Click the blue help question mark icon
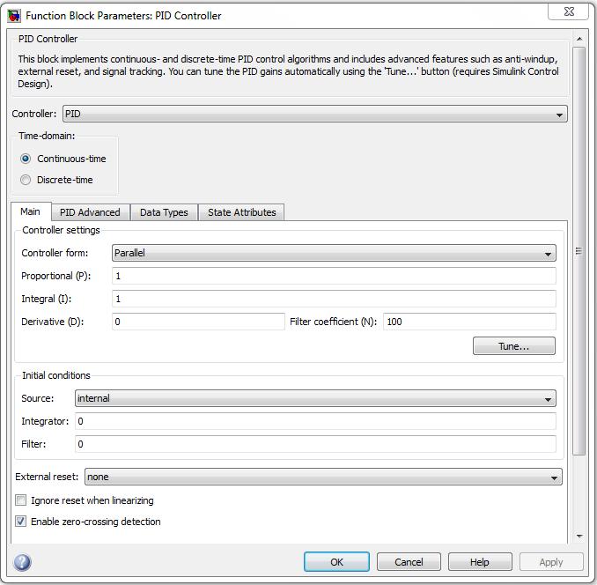This screenshot has height=585, width=597. click(x=23, y=562)
